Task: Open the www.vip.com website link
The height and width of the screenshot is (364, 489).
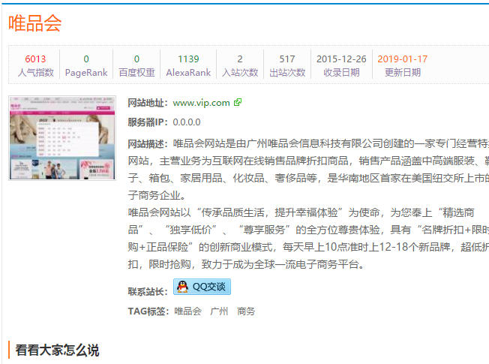Action: (x=201, y=103)
